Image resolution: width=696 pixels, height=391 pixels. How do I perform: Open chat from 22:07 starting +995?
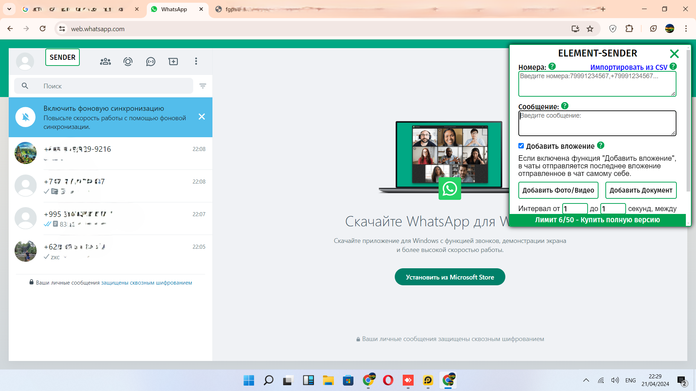(x=111, y=218)
